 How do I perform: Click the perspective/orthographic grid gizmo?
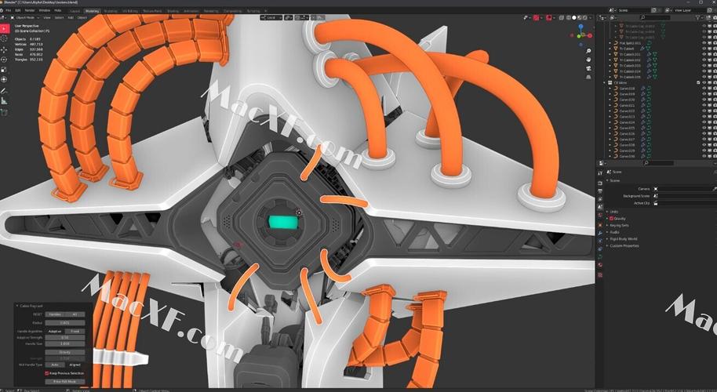point(588,77)
